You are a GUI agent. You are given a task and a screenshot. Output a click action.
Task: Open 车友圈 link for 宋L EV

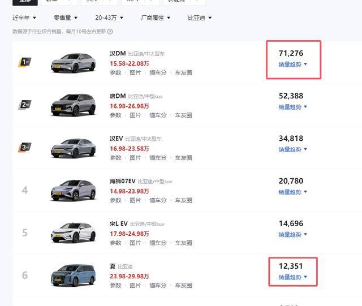tap(183, 243)
